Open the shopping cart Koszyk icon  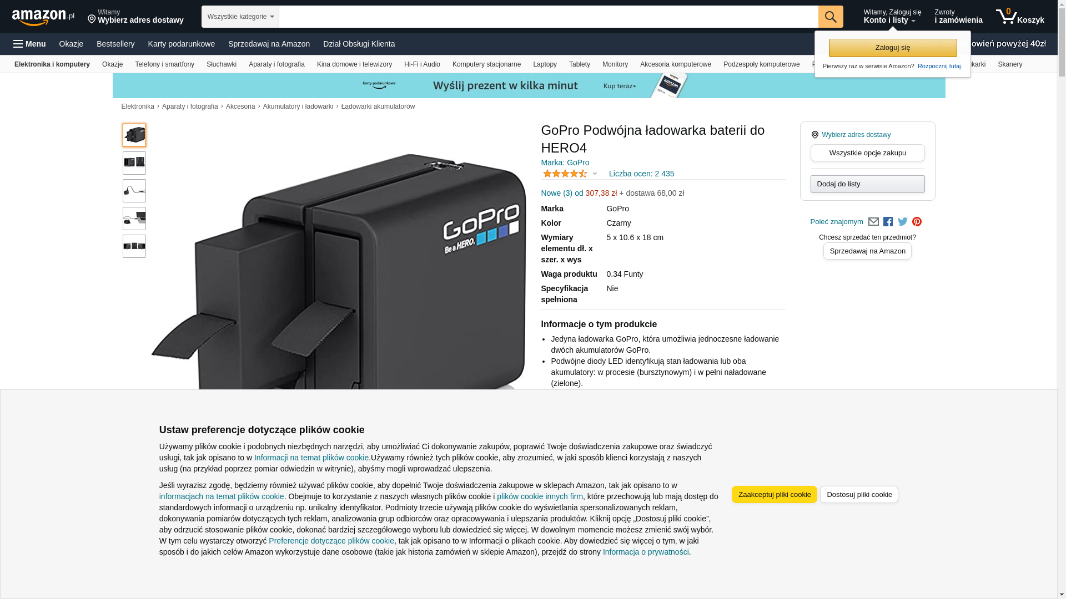click(x=1020, y=17)
